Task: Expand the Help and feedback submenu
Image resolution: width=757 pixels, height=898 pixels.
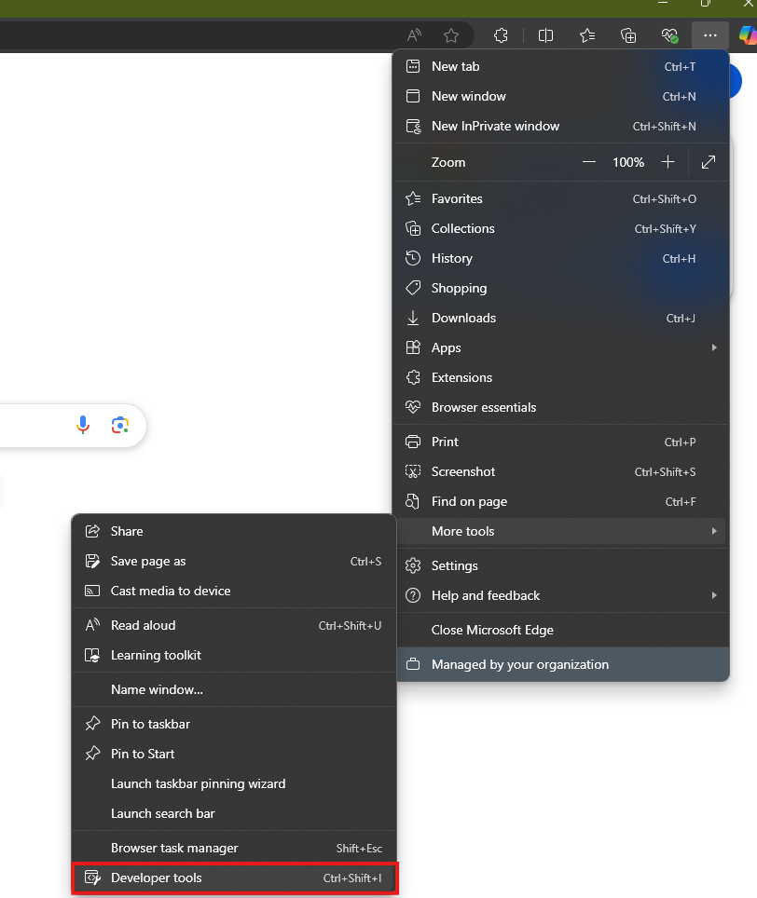Action: coord(714,595)
